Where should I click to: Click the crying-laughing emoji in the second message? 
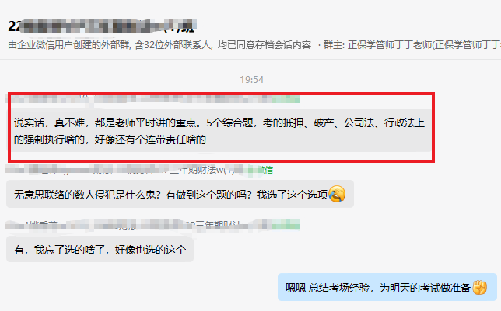tap(337, 194)
